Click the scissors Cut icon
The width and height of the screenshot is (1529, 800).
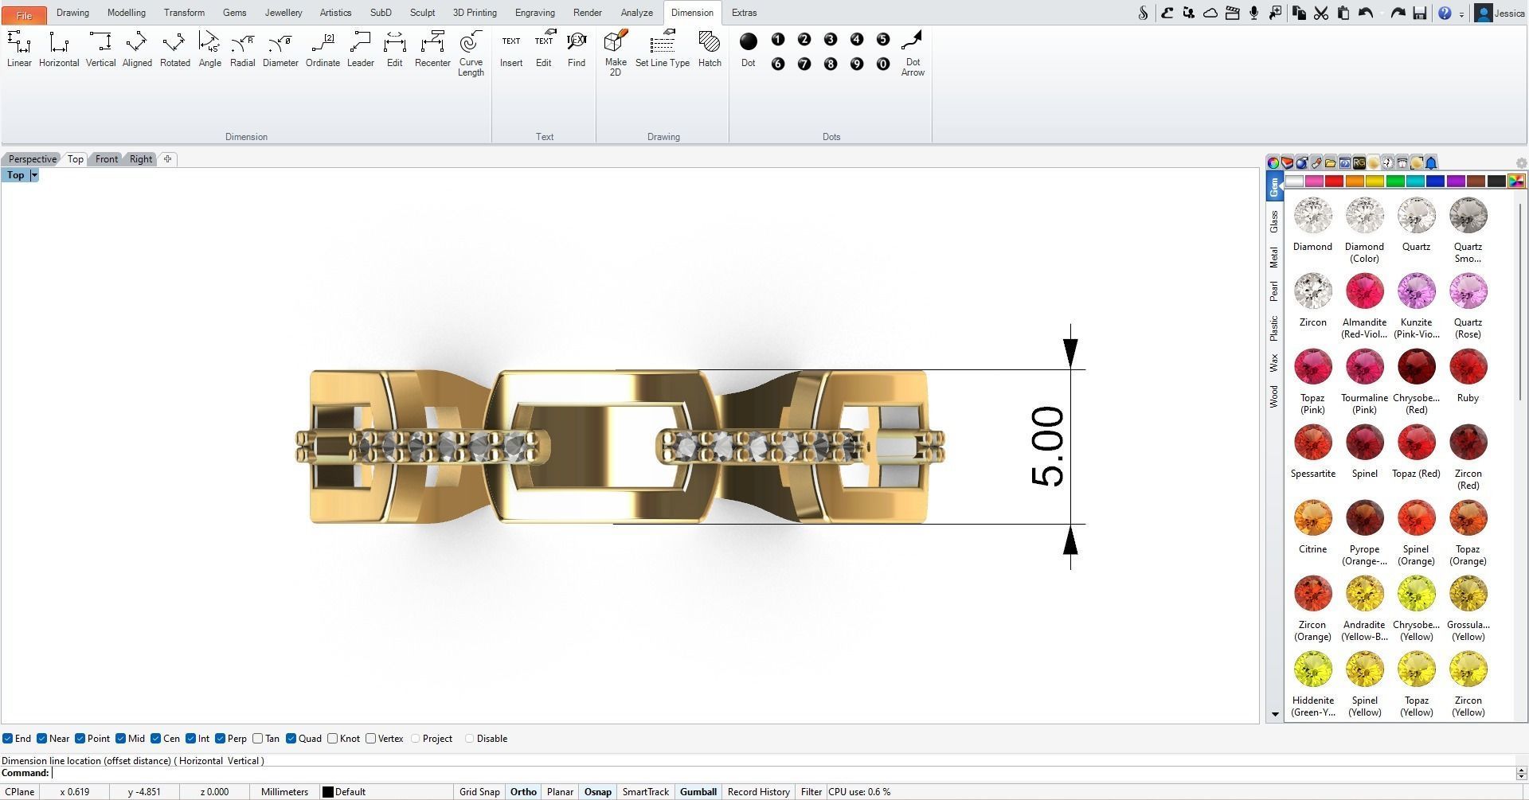[1321, 13]
